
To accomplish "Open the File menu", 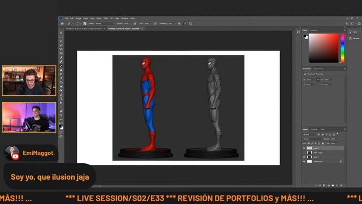I will 67,18.
